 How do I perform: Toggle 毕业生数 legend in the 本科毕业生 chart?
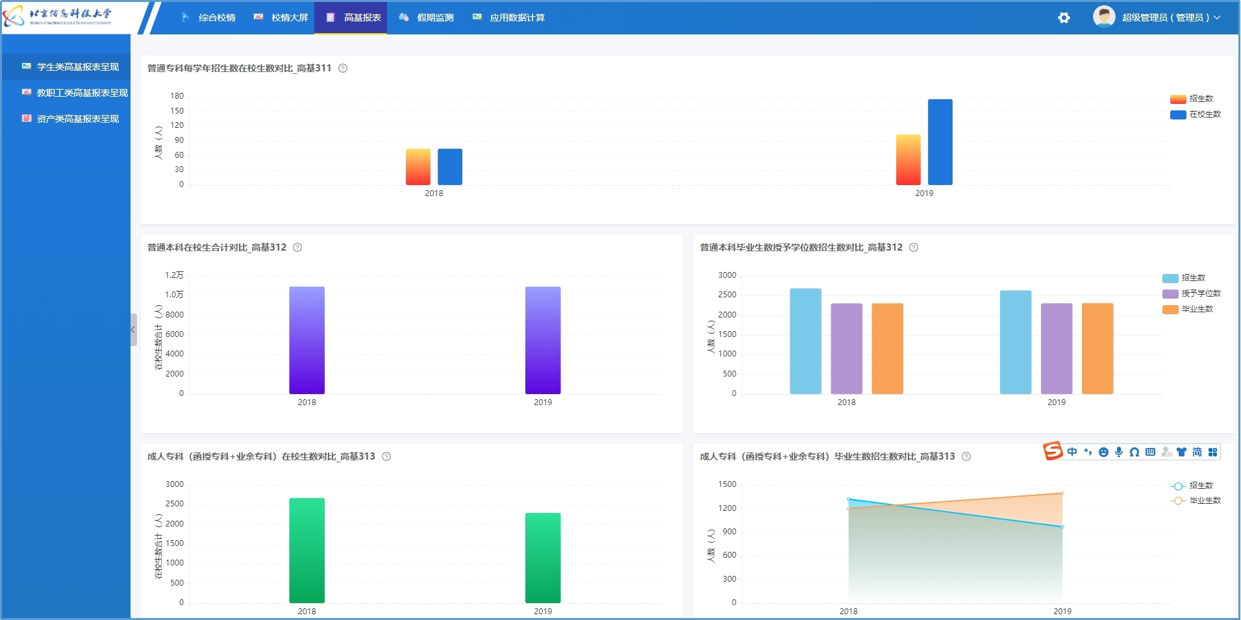click(1188, 309)
